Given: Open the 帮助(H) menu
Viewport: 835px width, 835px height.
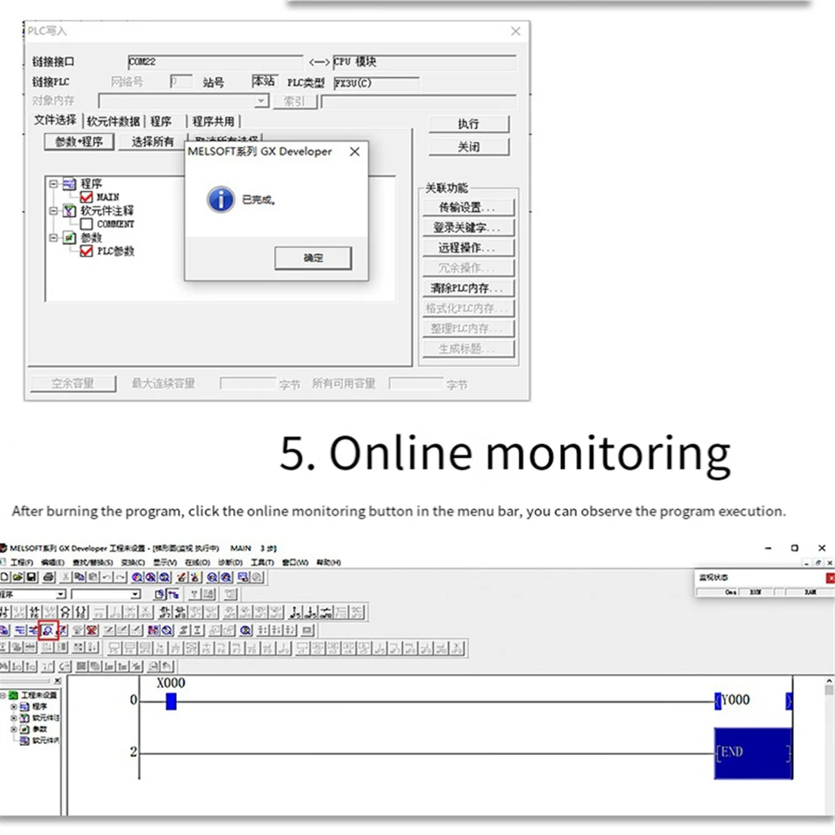Looking at the screenshot, I should [328, 562].
